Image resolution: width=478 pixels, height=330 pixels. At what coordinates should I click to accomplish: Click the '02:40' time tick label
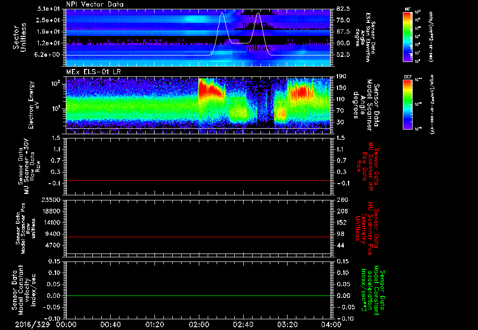[243, 324]
